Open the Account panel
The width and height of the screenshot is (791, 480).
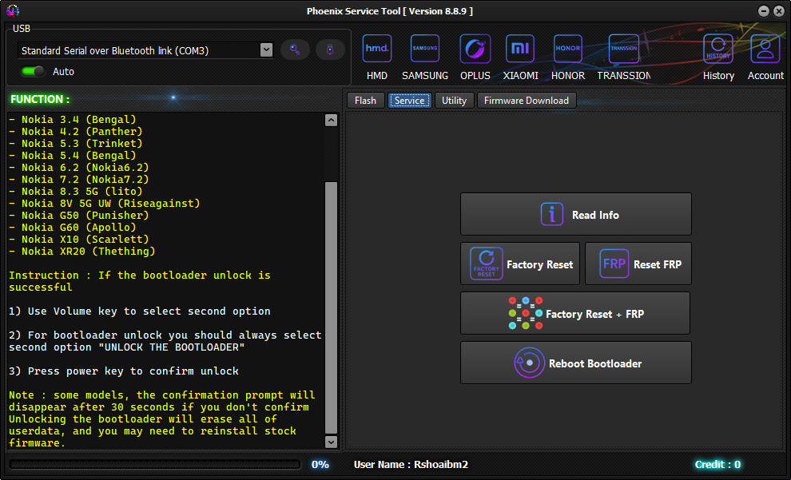765,57
